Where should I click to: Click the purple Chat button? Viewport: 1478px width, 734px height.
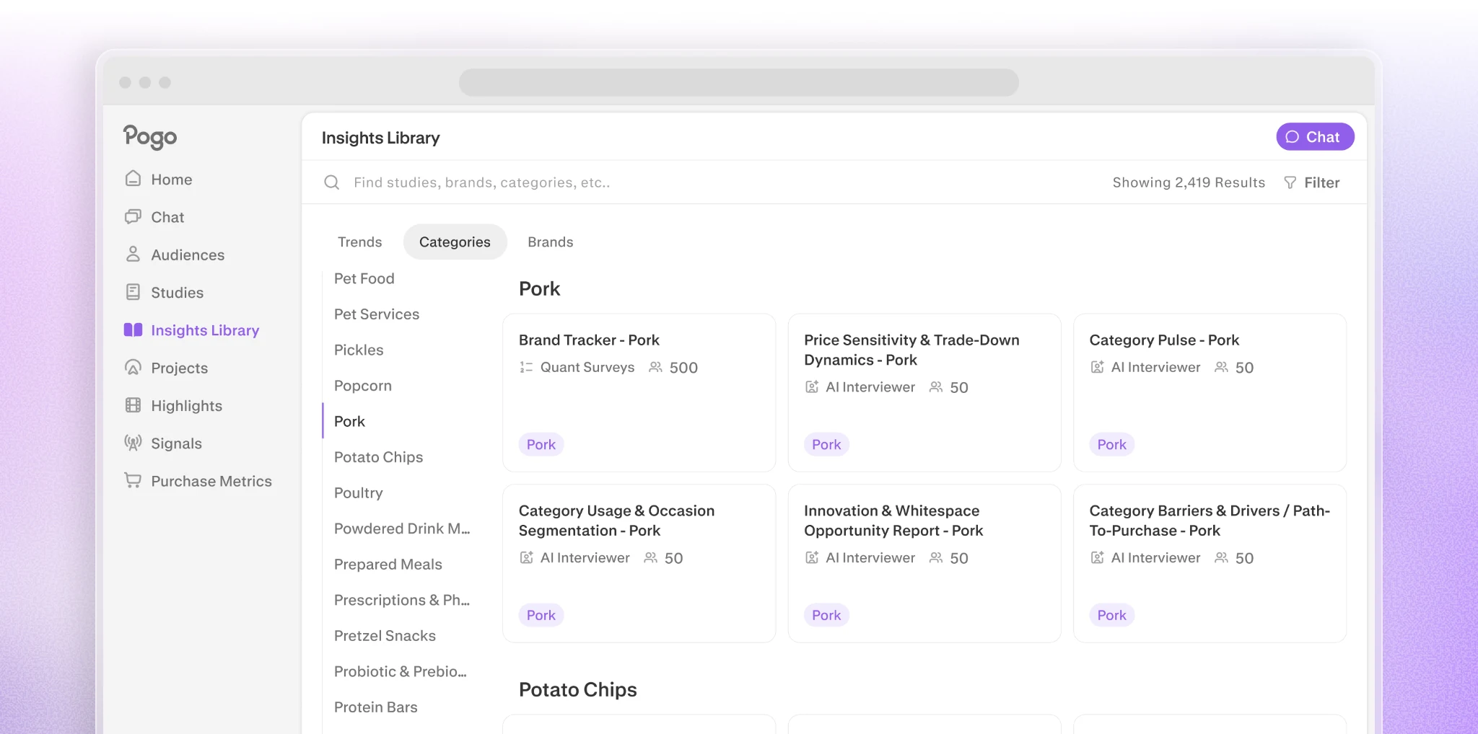click(1315, 137)
